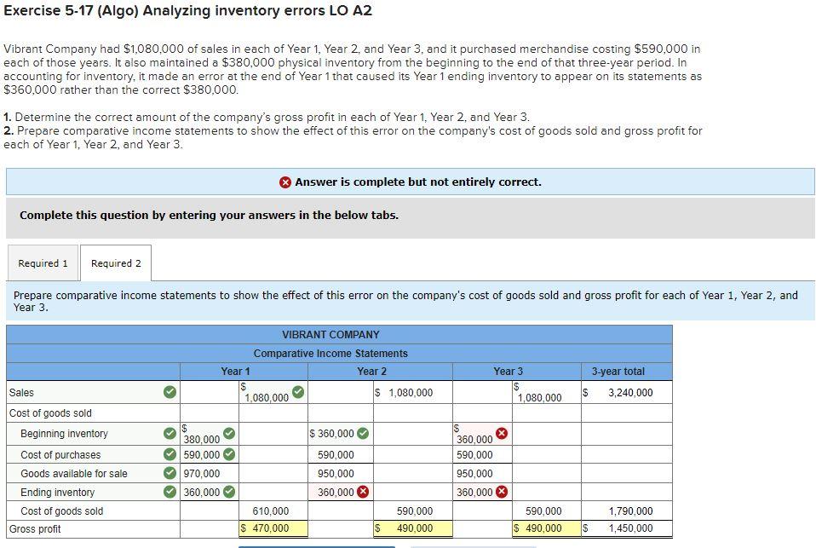Click the 'Comparative Income Statements' table subtitle
Viewport: 816px width, 548px height.
pyautogui.click(x=331, y=353)
